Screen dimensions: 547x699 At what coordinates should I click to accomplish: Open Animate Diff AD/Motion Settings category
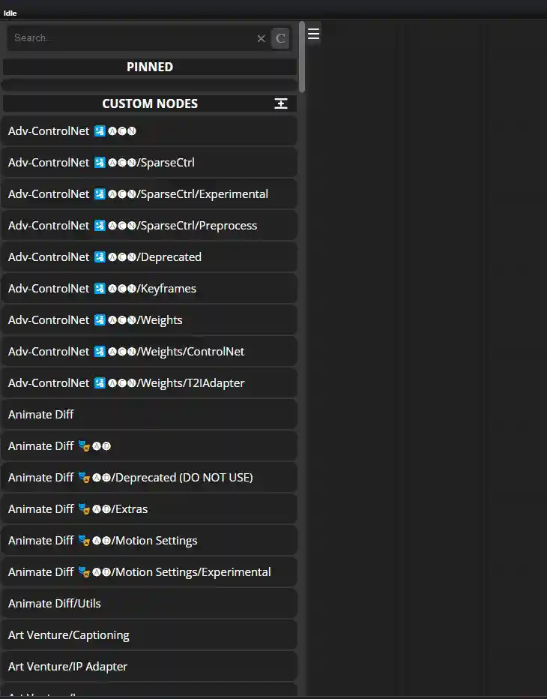(x=149, y=541)
